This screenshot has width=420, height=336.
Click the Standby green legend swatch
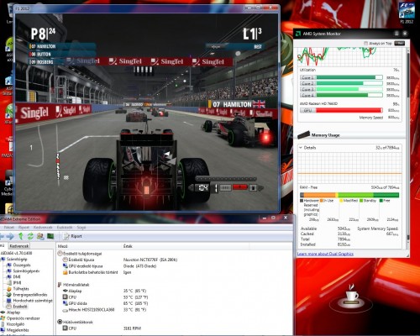pyautogui.click(x=361, y=201)
